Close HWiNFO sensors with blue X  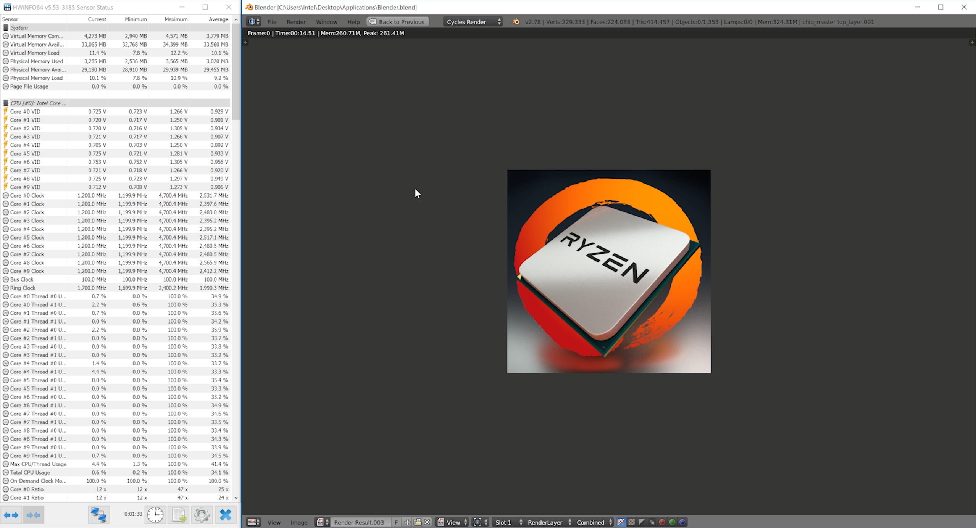[226, 515]
